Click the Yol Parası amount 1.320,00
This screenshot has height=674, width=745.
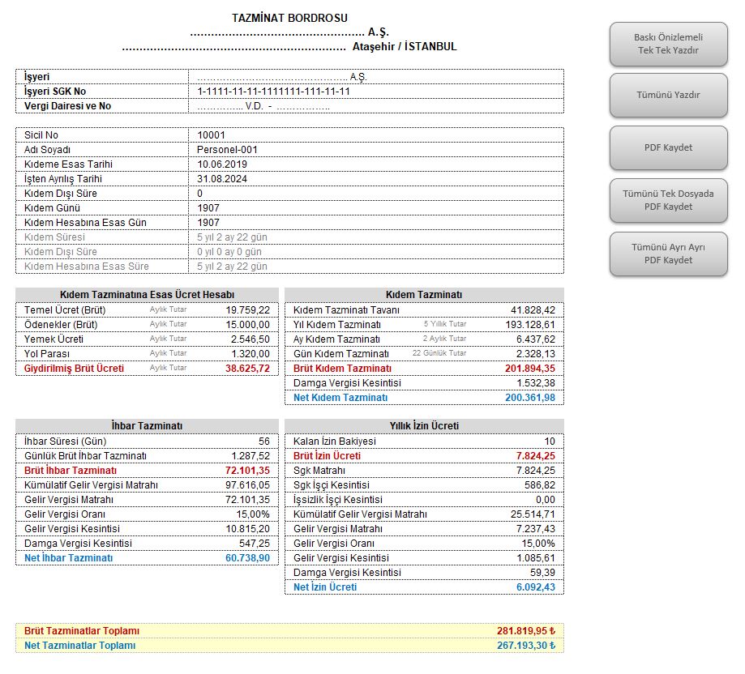[250, 354]
